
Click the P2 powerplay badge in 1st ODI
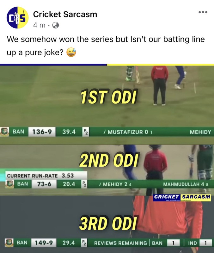[x=85, y=132]
